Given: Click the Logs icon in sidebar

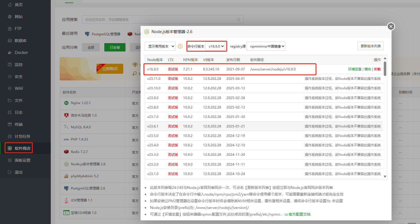Looking at the screenshot, I should coord(10,112).
